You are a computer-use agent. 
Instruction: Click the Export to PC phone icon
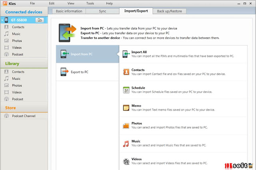(64, 72)
